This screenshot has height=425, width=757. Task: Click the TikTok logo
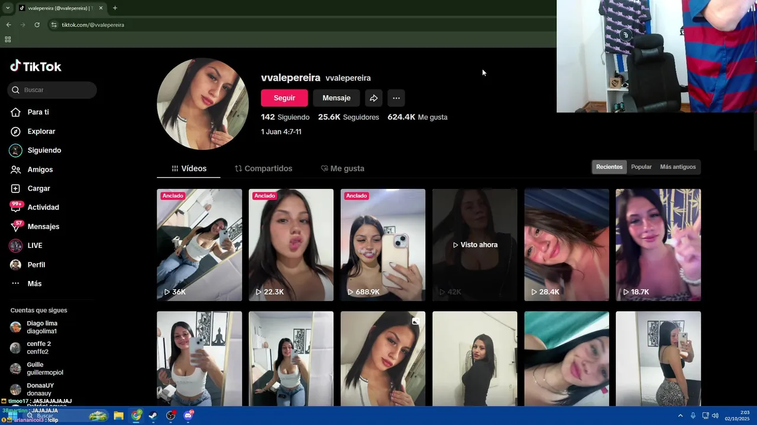[35, 66]
